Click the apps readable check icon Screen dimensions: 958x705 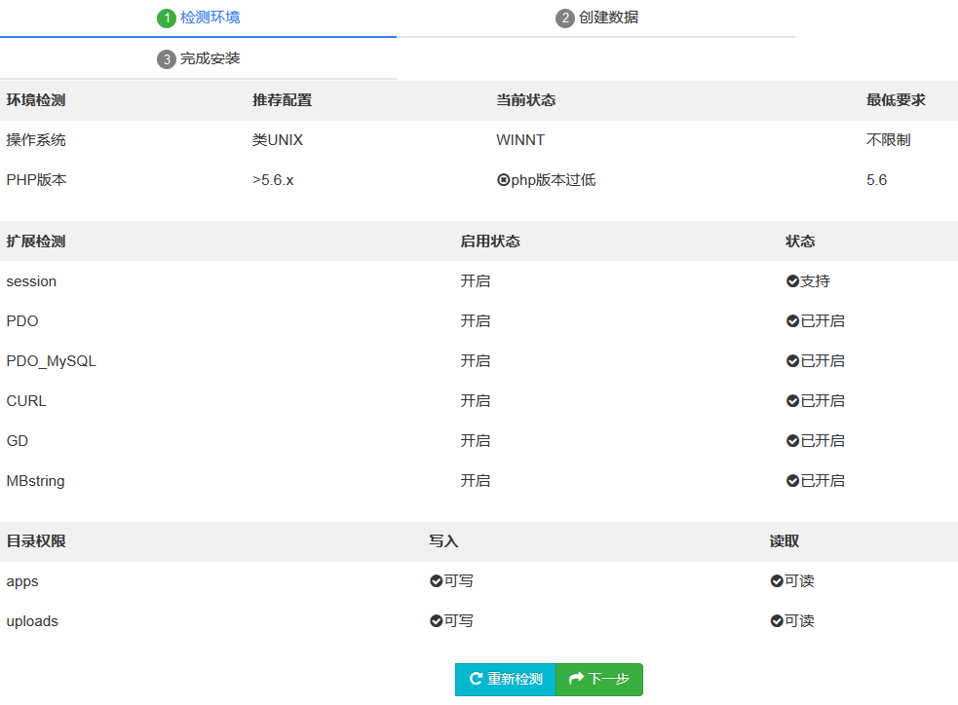(777, 581)
